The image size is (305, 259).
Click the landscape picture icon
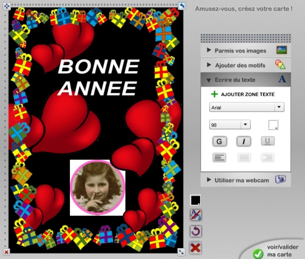pos(281,50)
